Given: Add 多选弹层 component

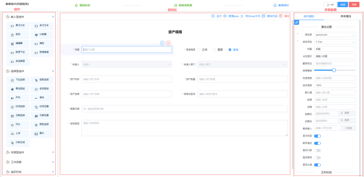Looking at the screenshot, I should [18, 61].
